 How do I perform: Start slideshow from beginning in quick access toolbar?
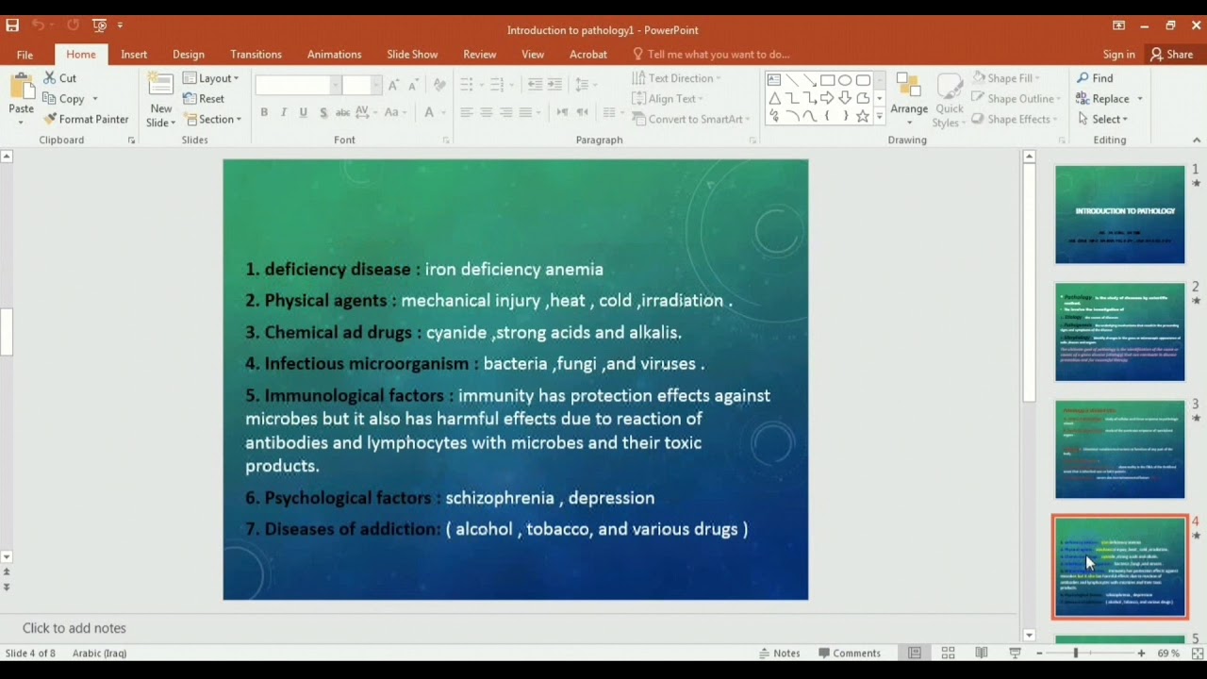[x=100, y=25]
